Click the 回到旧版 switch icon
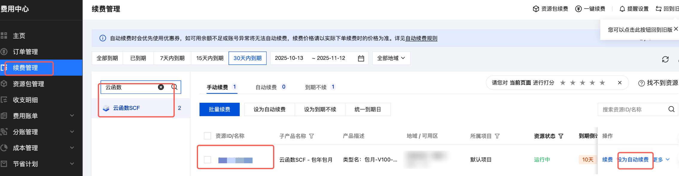 (x=658, y=9)
